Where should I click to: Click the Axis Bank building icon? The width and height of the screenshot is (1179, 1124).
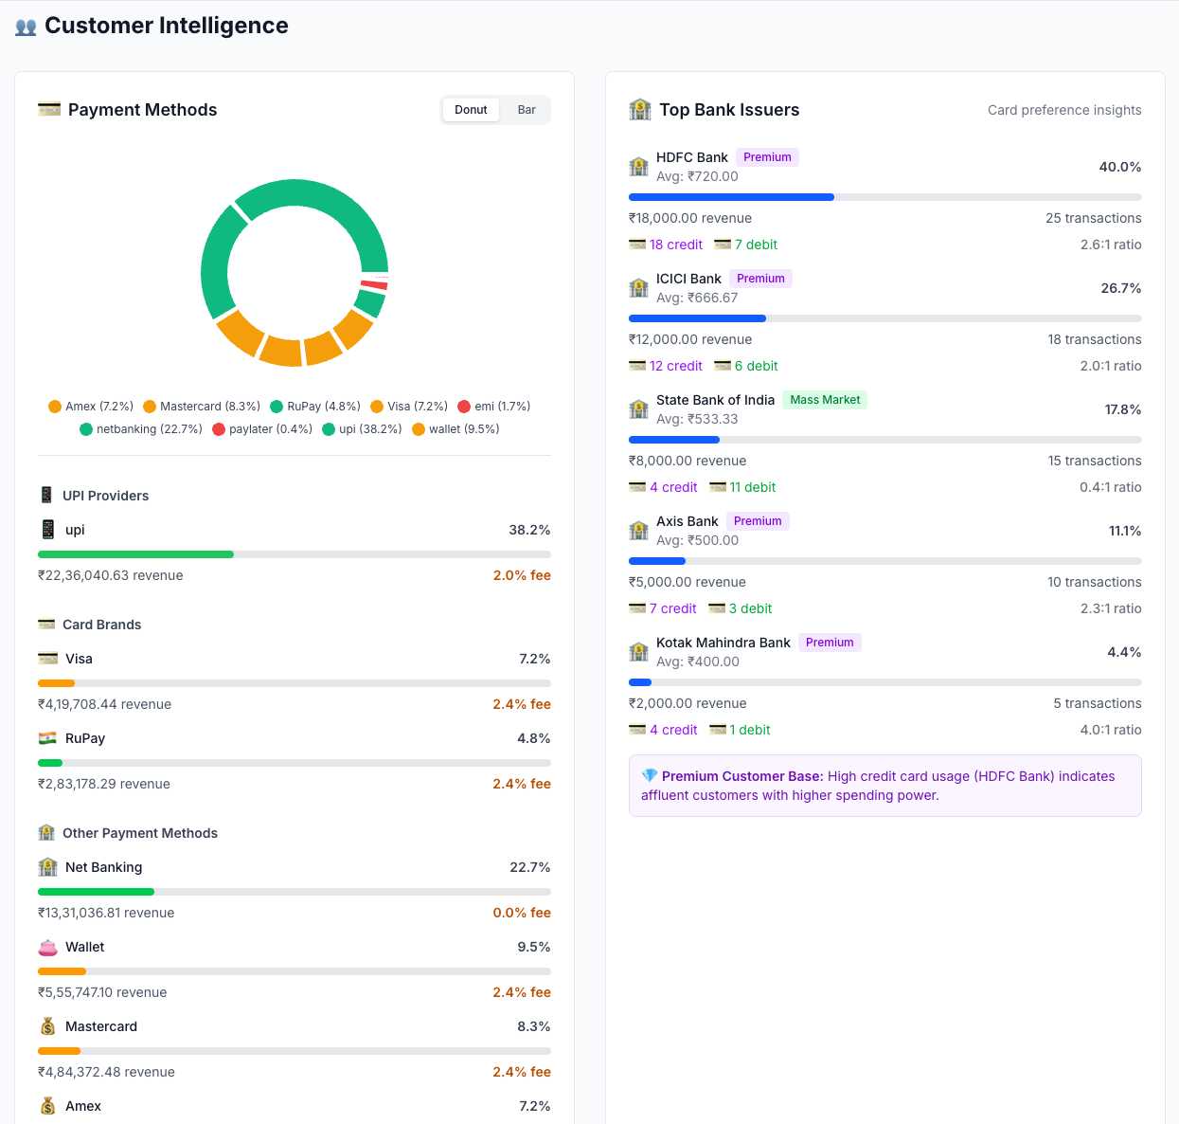(639, 531)
